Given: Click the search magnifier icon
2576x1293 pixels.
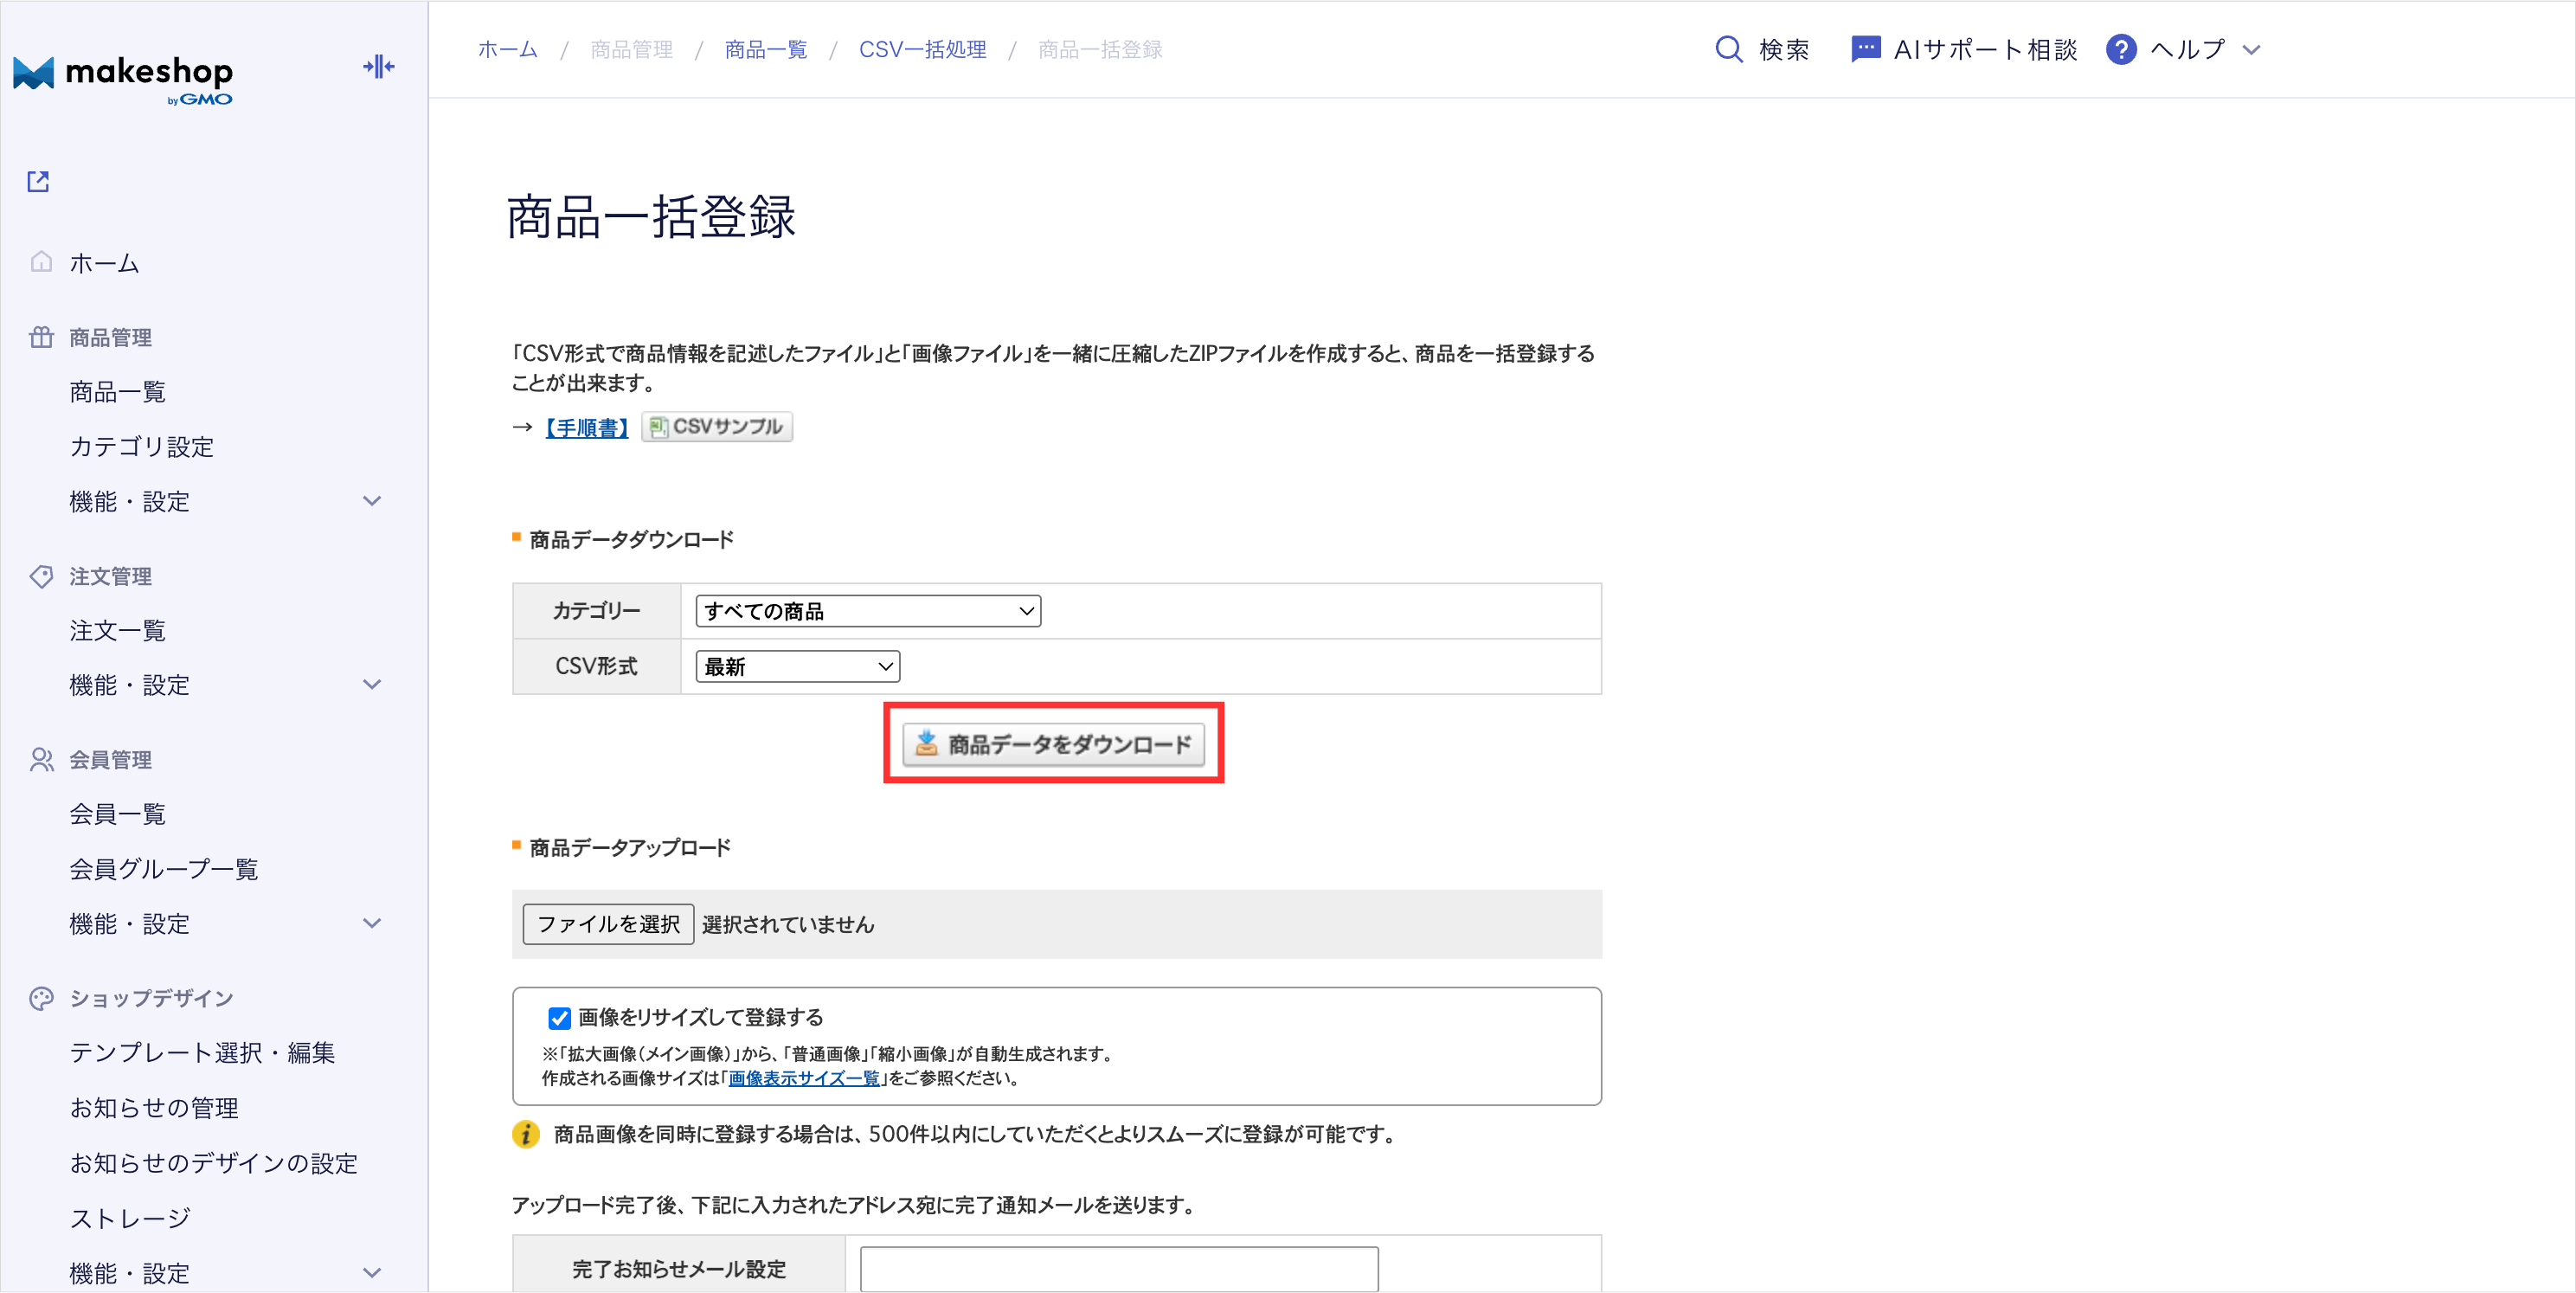Looking at the screenshot, I should [x=1728, y=49].
